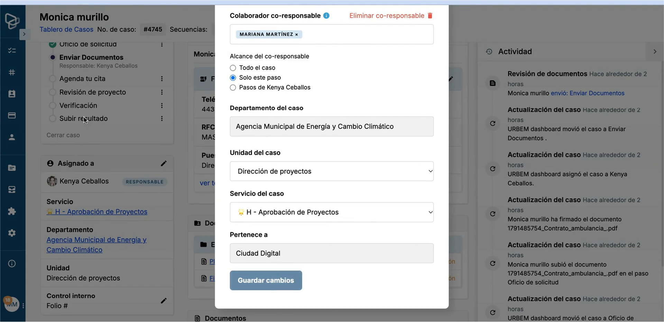Remove Mariana Martínez tag with x

click(296, 34)
